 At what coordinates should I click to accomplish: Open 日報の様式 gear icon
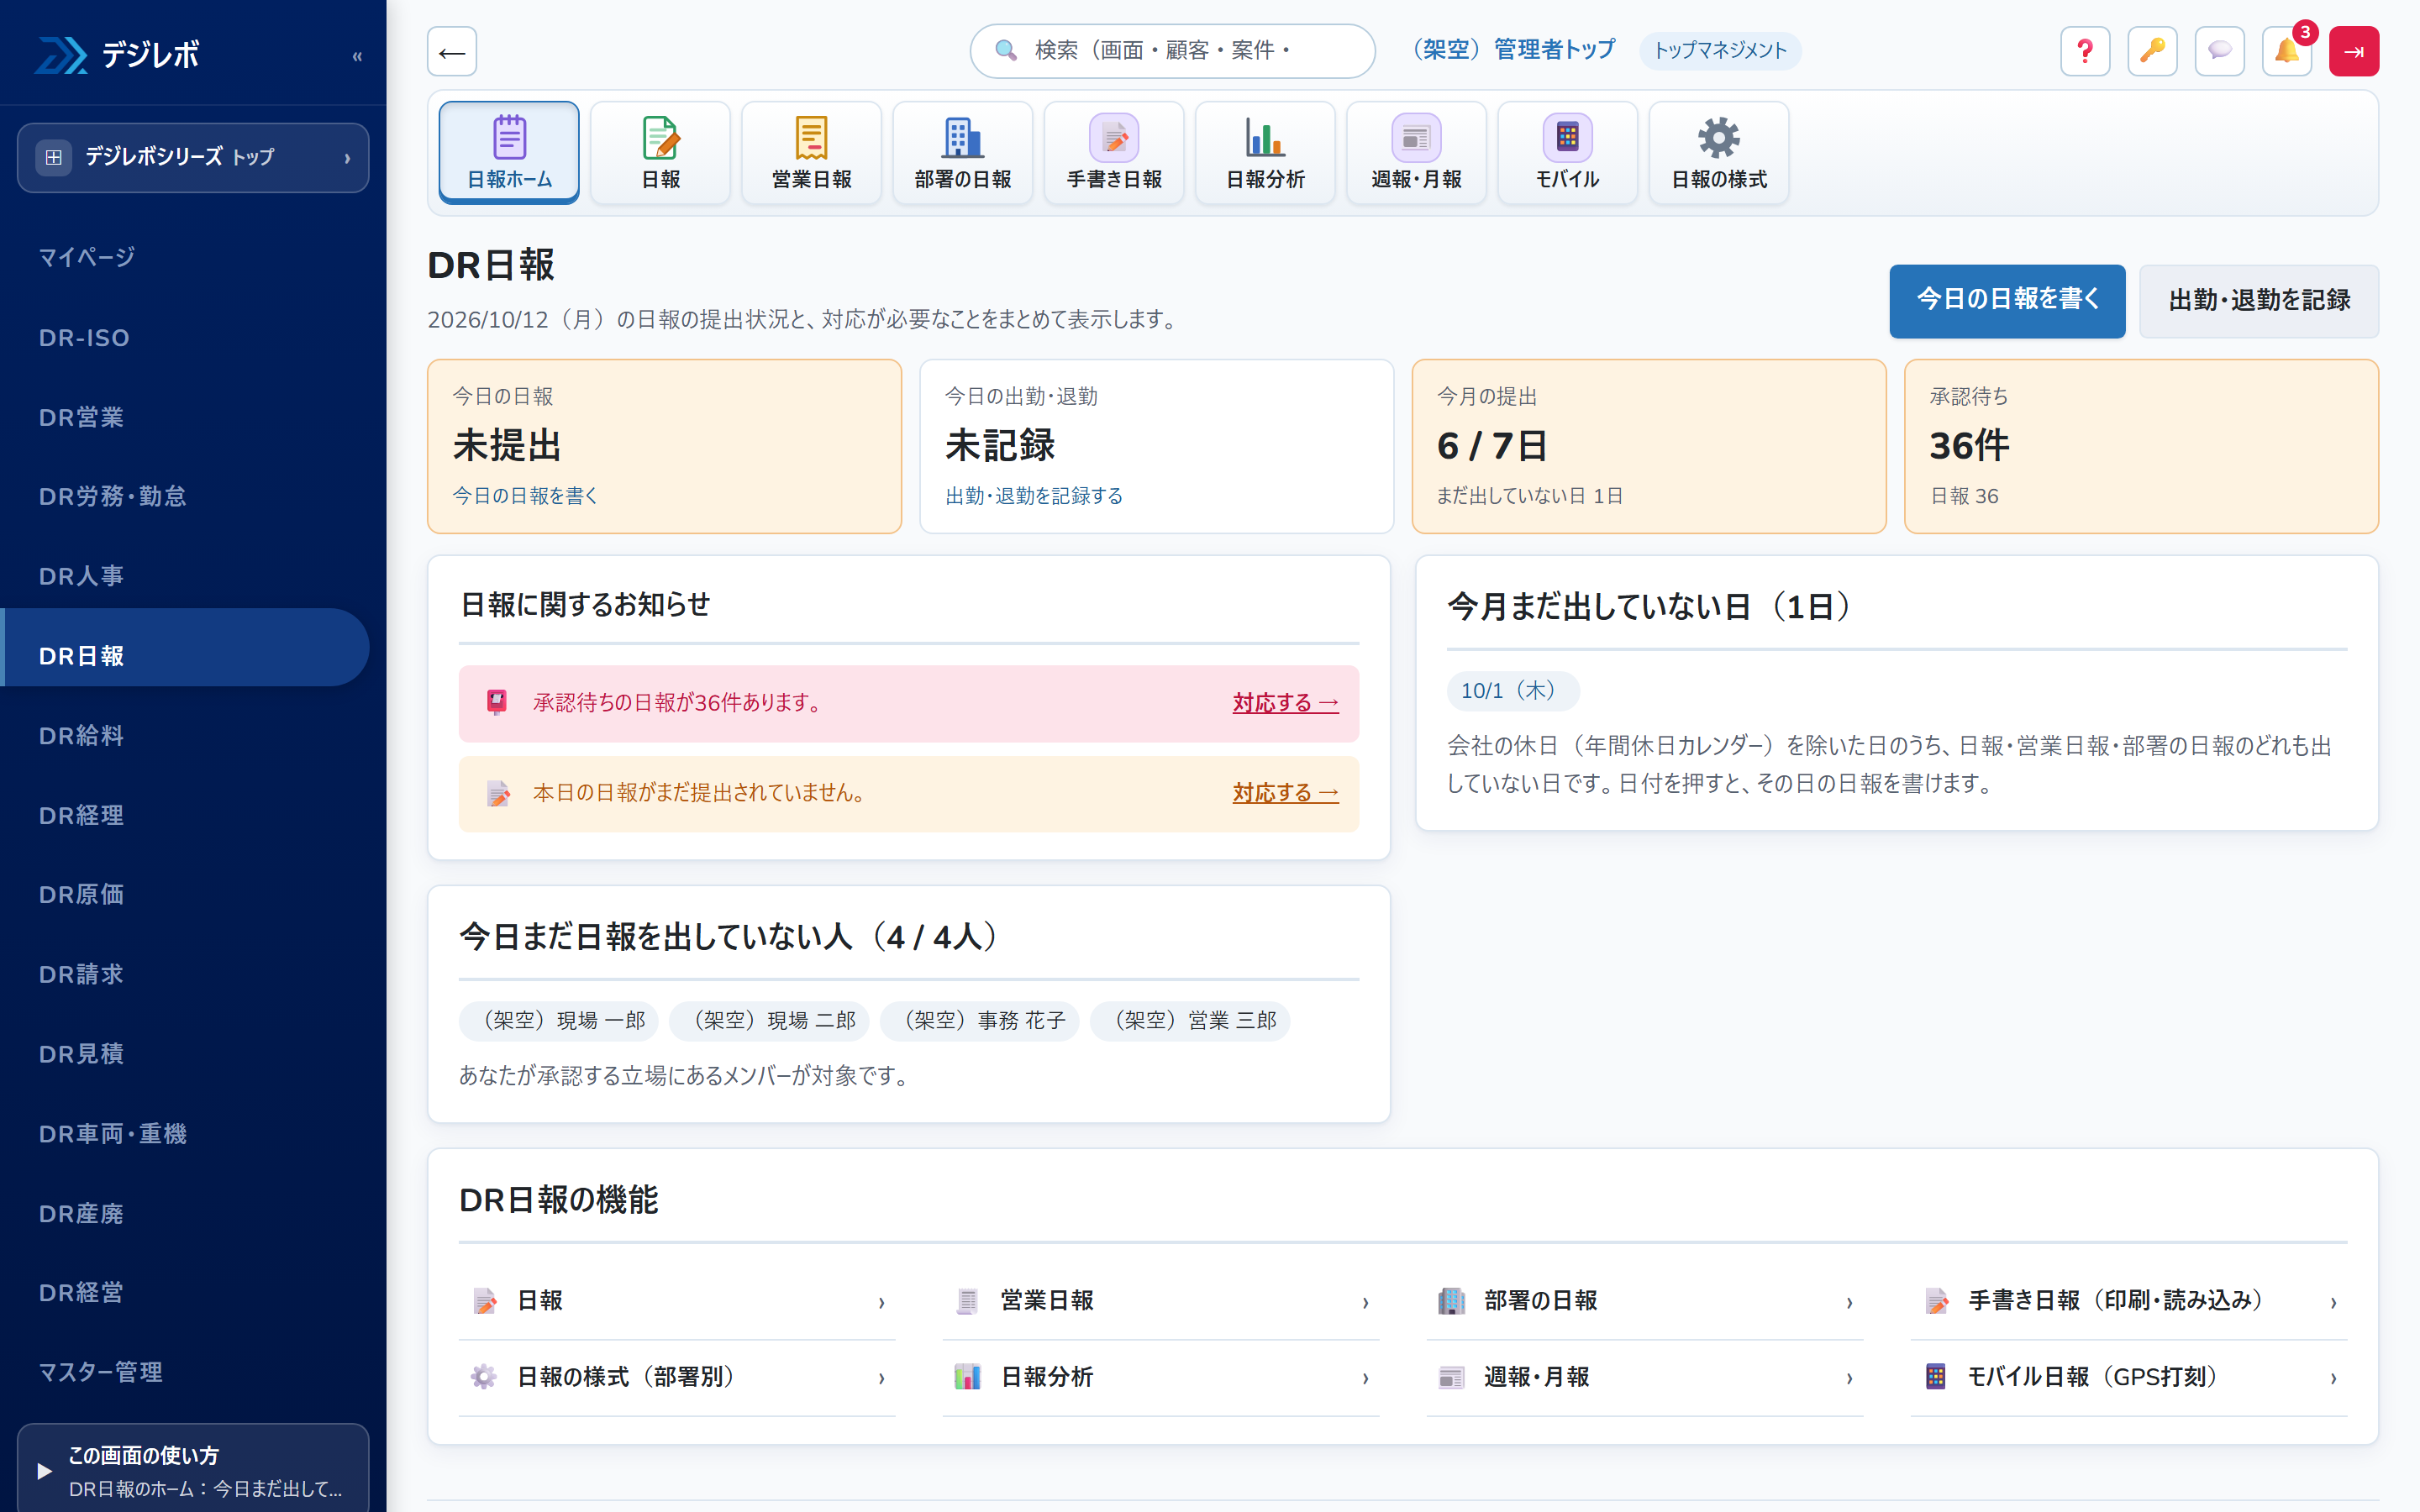pyautogui.click(x=1719, y=152)
